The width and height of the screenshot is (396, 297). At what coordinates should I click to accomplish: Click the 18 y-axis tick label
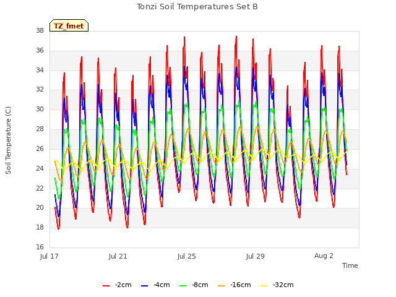(x=40, y=227)
